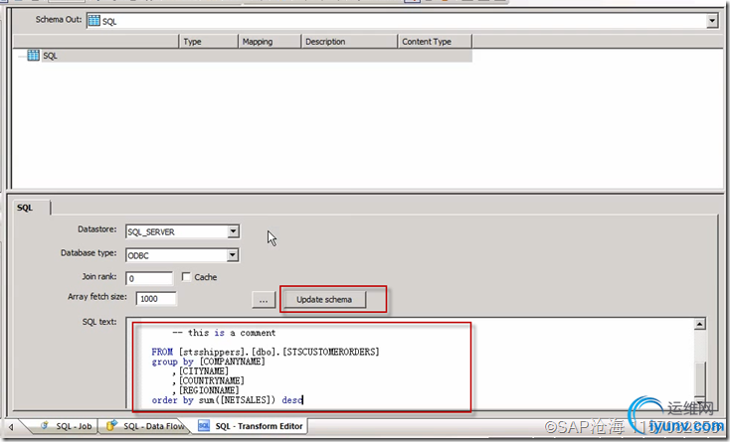The height and width of the screenshot is (442, 730).
Task: Click the Mapping column header
Action: pyautogui.click(x=270, y=42)
